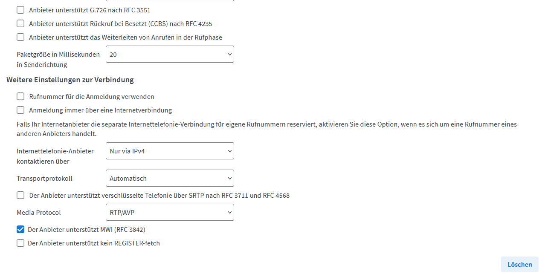Click the Löschen button

click(x=519, y=264)
